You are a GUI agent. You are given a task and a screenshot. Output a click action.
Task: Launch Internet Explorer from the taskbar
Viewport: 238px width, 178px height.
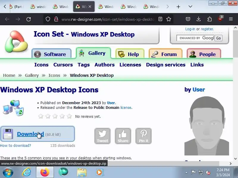(27, 172)
